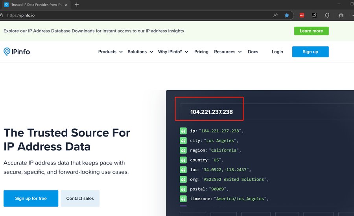354x216 pixels.
Task: Open the Pricing page
Action: coord(201,52)
